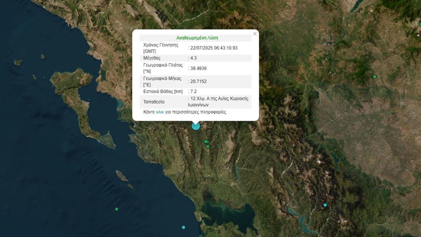Click the green earthquake marker in the eastern plain
Image resolution: width=421 pixels, height=237 pixels.
coord(374,77)
